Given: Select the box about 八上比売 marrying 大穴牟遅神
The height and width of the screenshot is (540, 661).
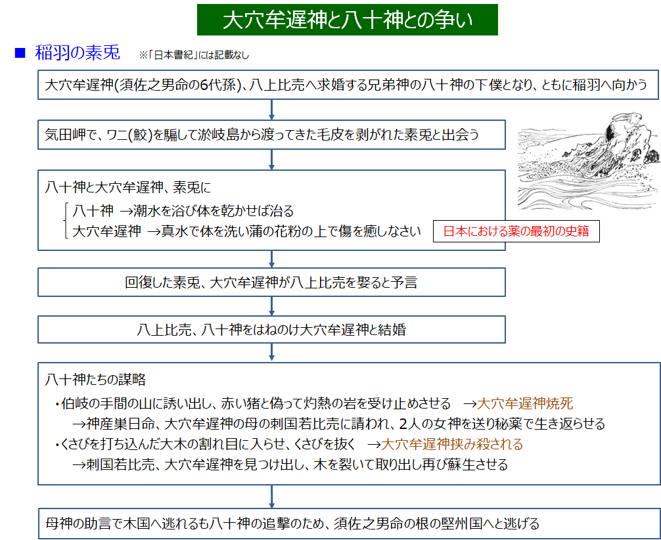Looking at the screenshot, I should tap(271, 330).
